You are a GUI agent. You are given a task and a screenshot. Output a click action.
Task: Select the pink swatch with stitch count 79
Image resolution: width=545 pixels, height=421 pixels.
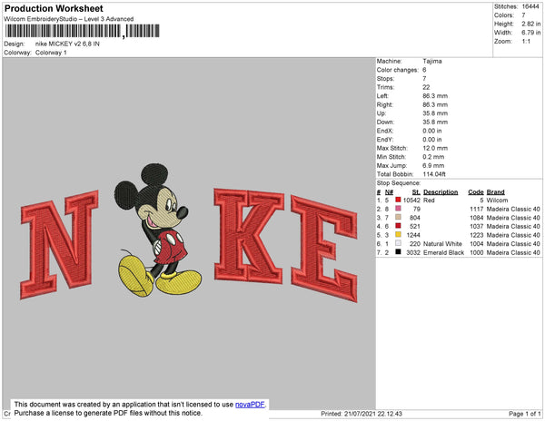pyautogui.click(x=398, y=209)
